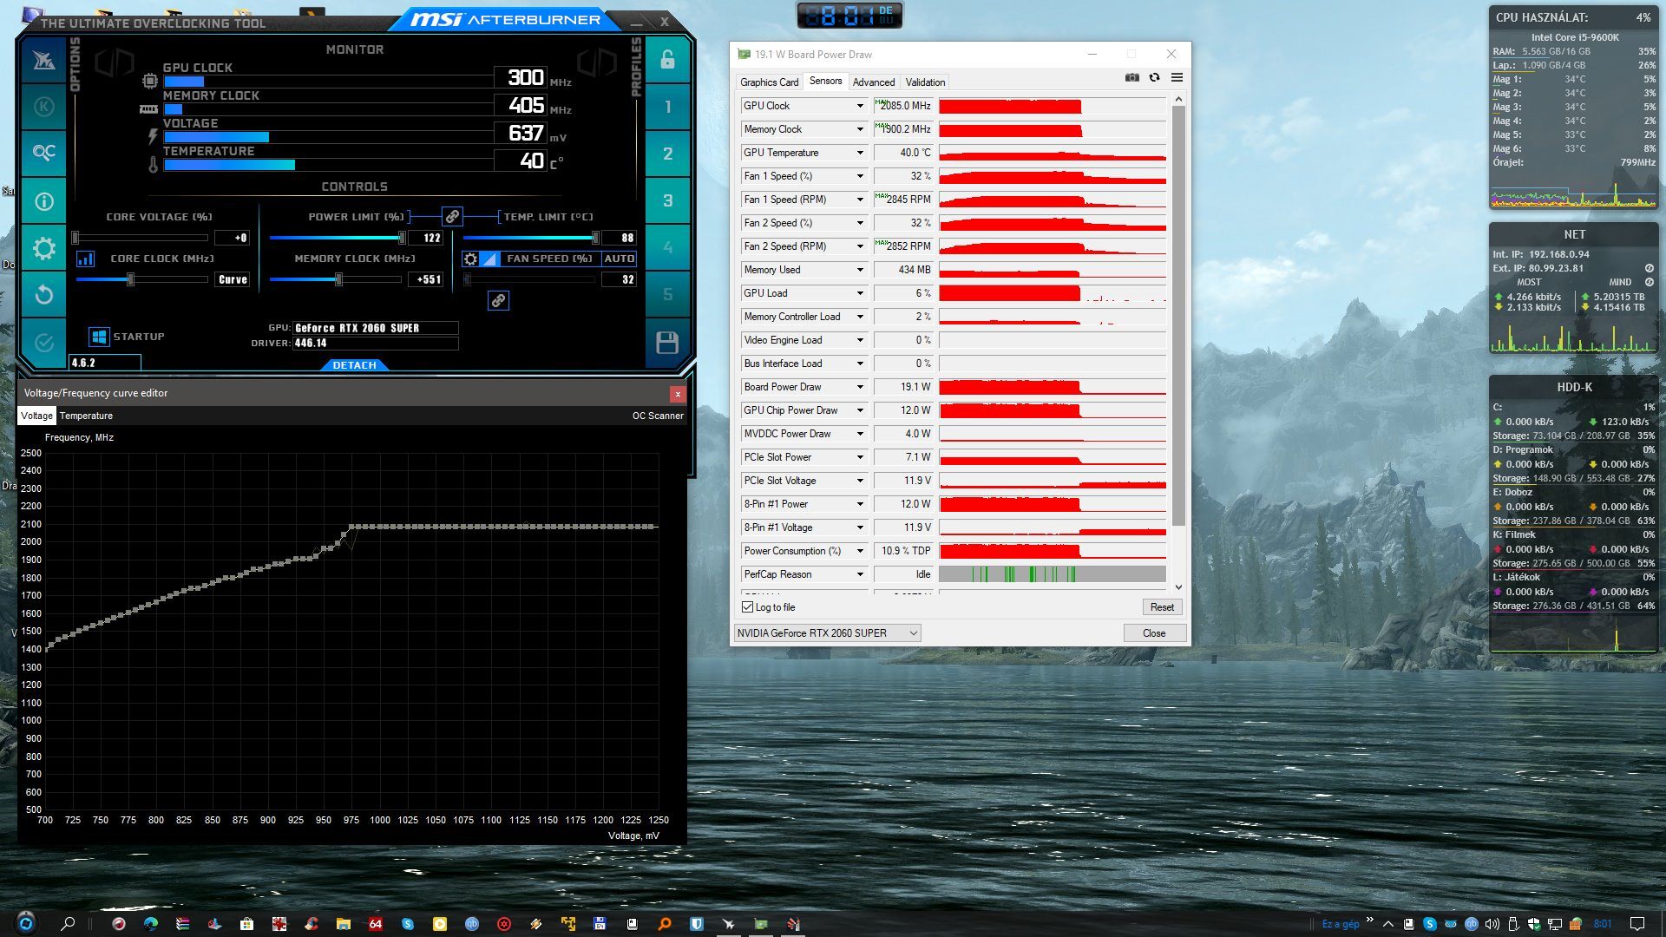Click the Memory Clock +551 value field

point(428,279)
